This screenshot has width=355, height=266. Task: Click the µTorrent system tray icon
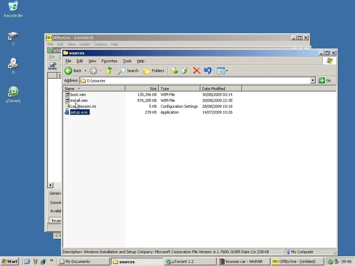pyautogui.click(x=330, y=261)
